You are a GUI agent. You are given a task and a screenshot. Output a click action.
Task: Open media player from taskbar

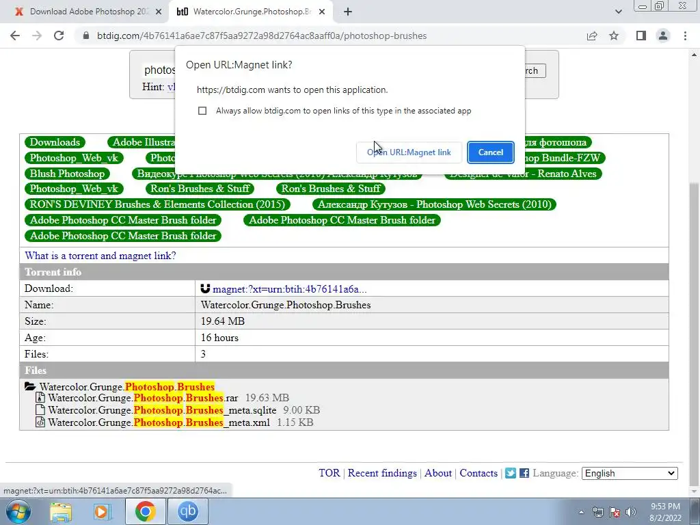pyautogui.click(x=103, y=511)
